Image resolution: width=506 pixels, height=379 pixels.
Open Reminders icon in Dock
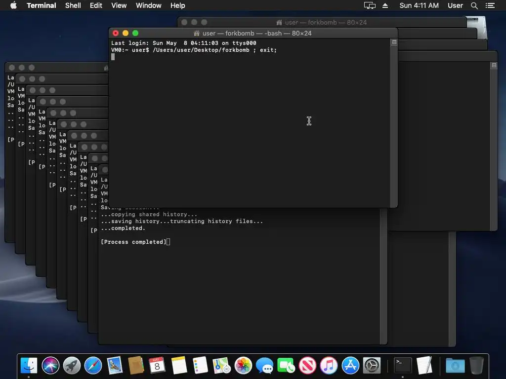(x=200, y=366)
